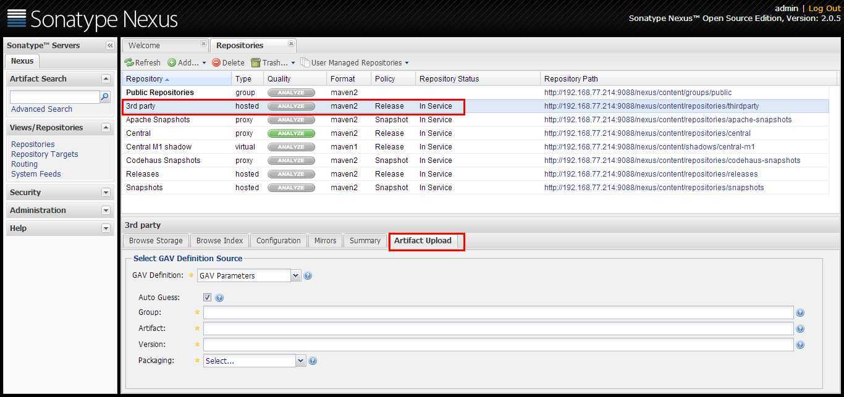Image resolution: width=844 pixels, height=397 pixels.
Task: Log out of the admin account
Action: (824, 8)
